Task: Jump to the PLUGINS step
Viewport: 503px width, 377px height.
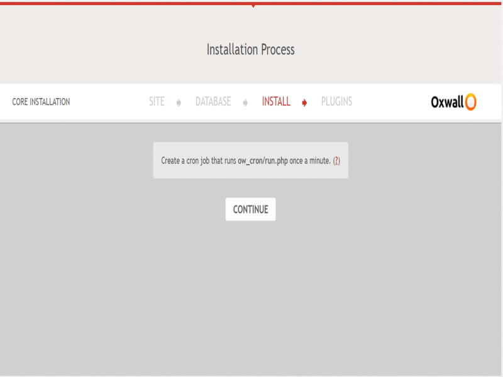Action: tap(336, 102)
